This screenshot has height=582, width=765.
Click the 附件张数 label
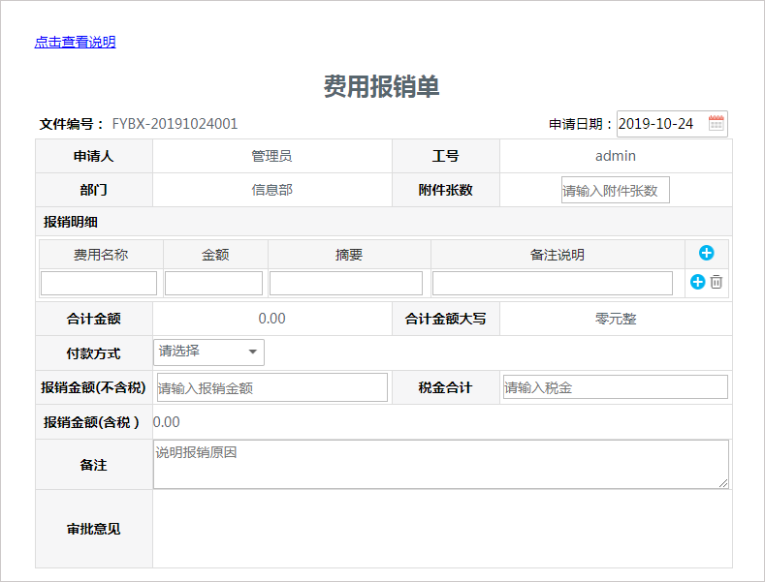[x=445, y=190]
